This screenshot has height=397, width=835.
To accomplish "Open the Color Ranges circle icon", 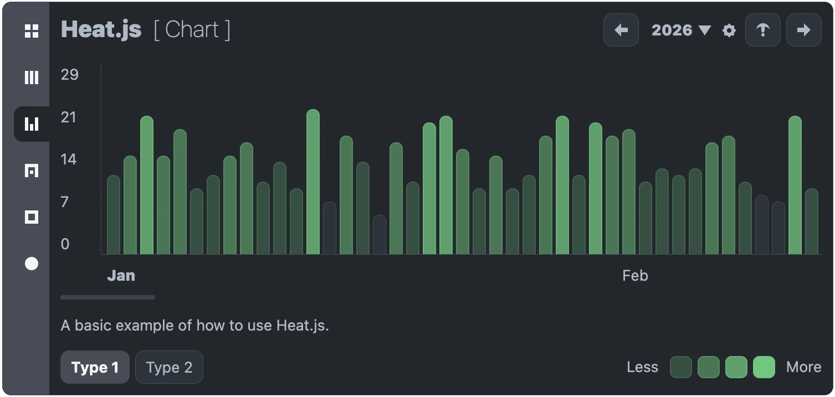I will pos(32,264).
